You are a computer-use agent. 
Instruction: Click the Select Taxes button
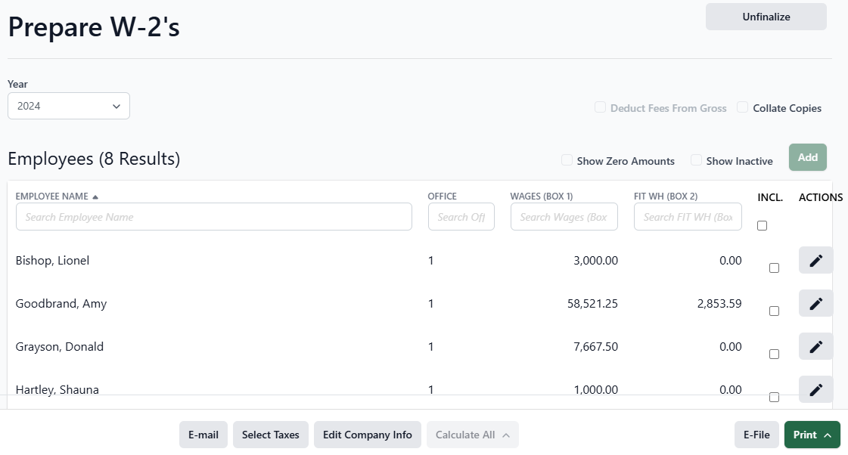(270, 435)
